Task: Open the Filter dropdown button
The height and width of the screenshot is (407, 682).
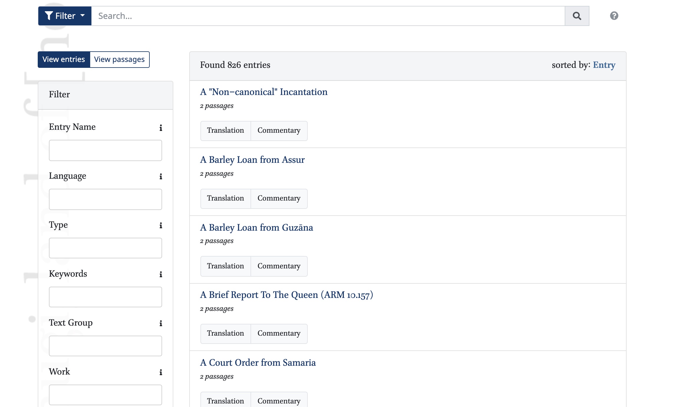Action: click(x=65, y=16)
